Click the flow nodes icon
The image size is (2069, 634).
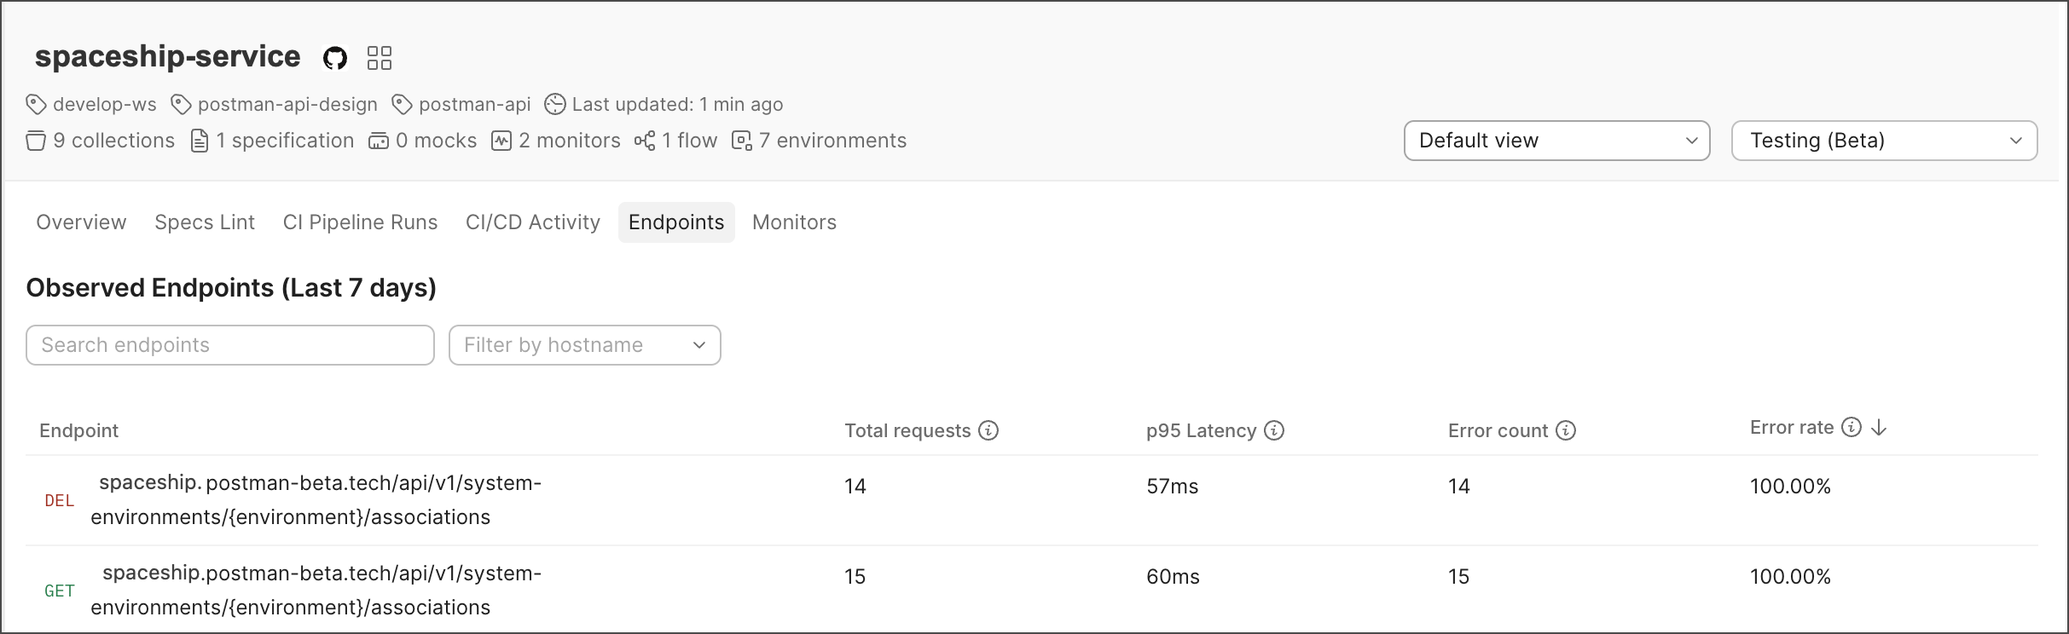645,141
